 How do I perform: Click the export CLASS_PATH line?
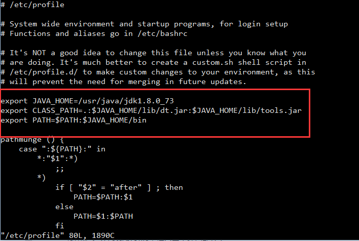(151, 110)
